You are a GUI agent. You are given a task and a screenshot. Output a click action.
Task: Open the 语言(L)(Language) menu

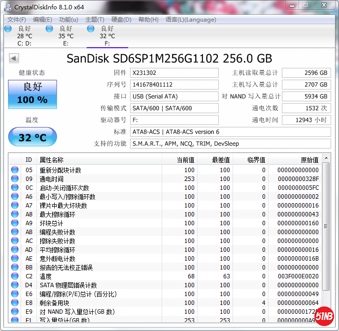coord(191,20)
